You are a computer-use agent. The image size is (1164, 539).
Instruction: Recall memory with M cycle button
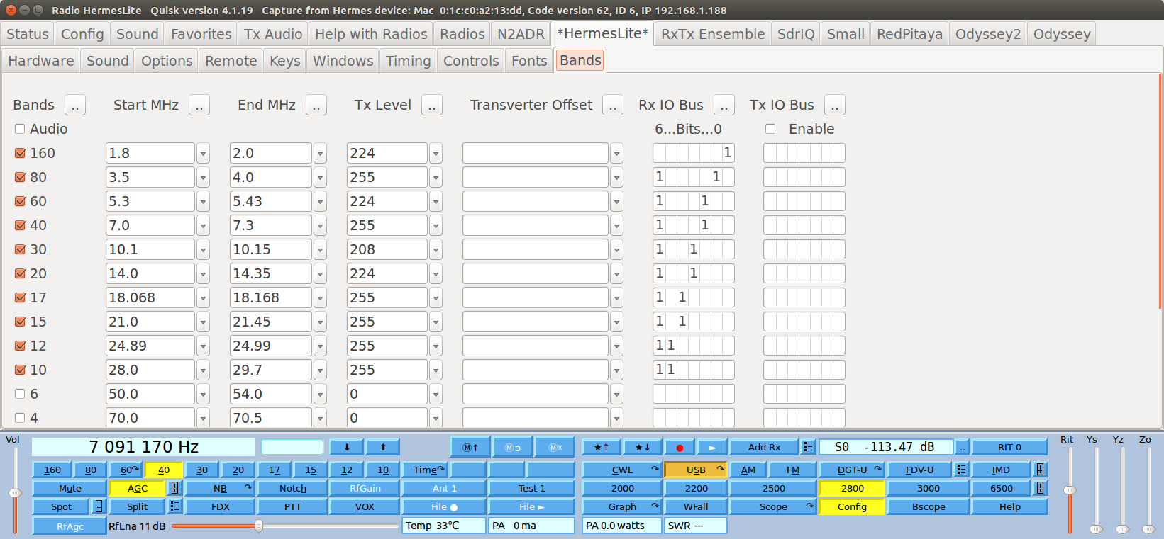pos(512,447)
